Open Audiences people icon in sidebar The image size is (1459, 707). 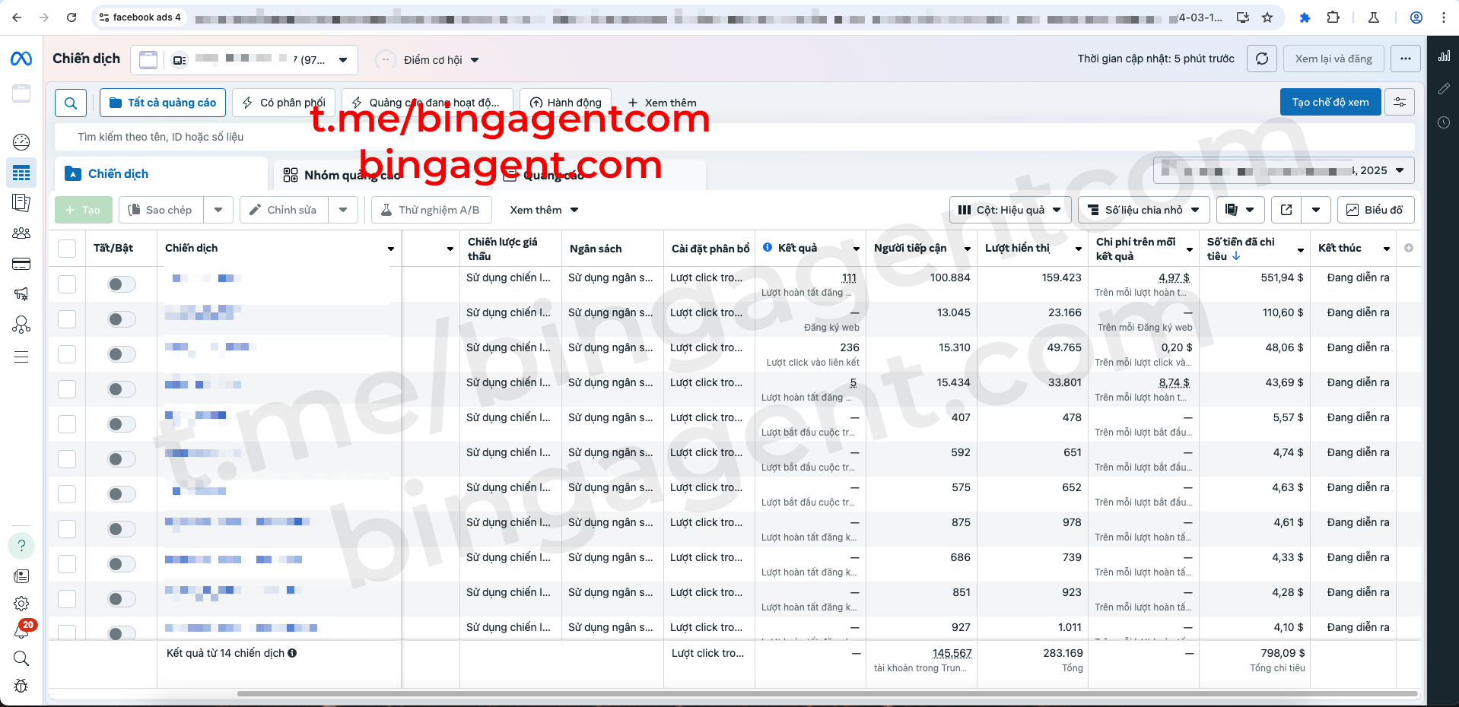(x=21, y=233)
